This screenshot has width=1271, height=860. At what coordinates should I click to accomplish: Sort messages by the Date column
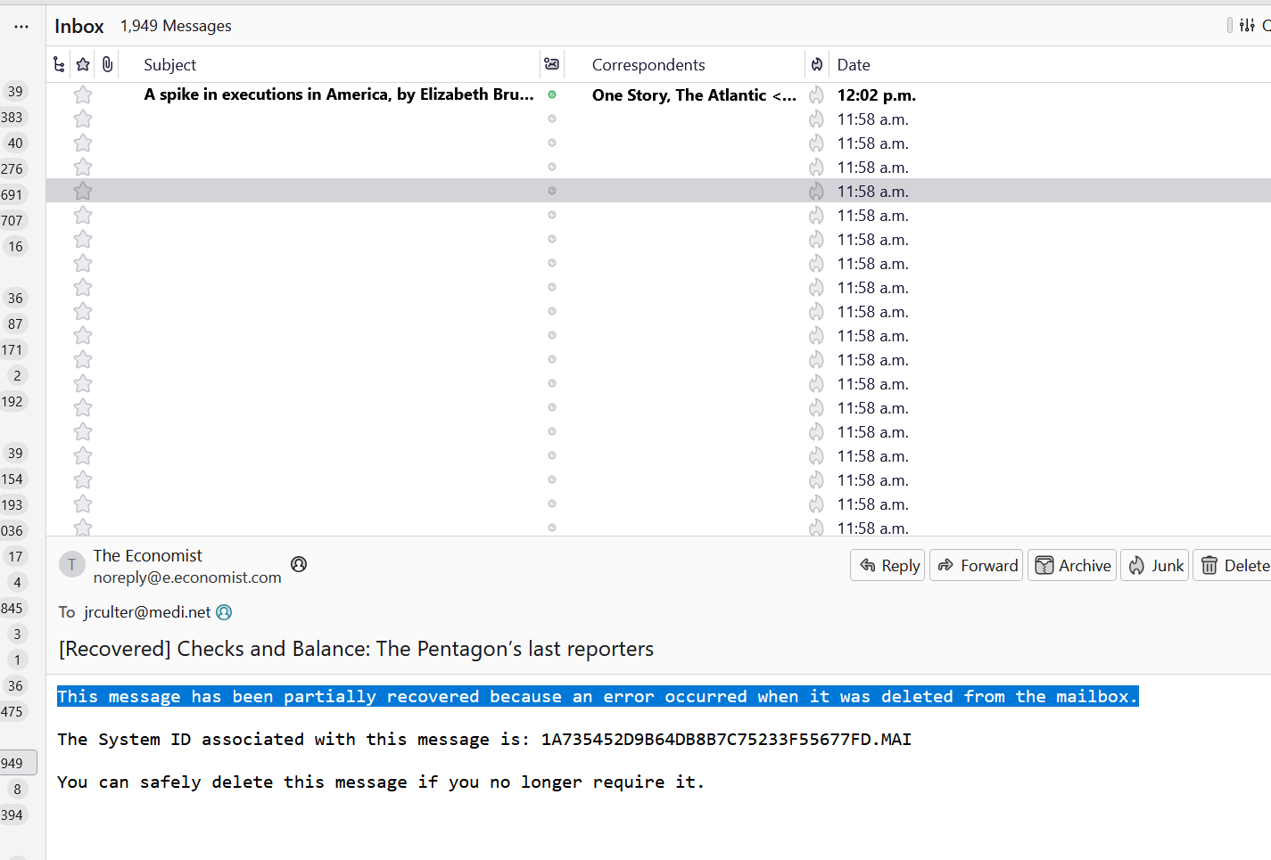854,64
